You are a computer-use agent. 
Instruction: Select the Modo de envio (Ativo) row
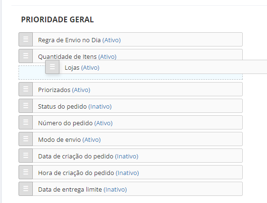pyautogui.click(x=131, y=139)
